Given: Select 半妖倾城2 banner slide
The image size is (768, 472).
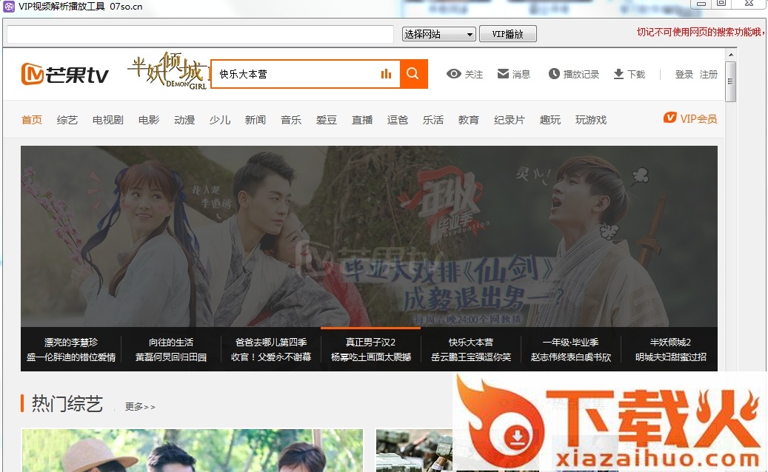Looking at the screenshot, I should point(670,349).
